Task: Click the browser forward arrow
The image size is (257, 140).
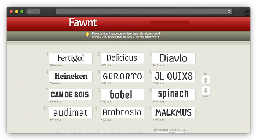Action: (x=37, y=11)
